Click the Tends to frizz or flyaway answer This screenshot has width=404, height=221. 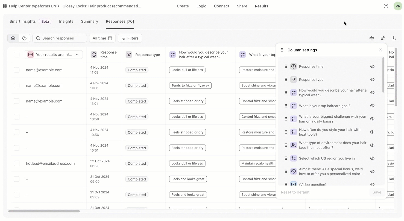pos(190,86)
